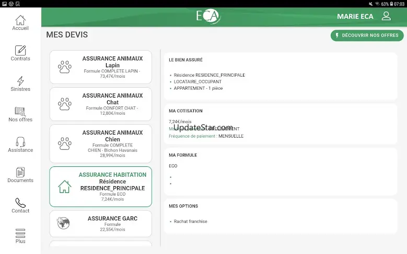Click 'Formule ECO' in Habitation card
This screenshot has width=407, height=254.
tap(112, 194)
